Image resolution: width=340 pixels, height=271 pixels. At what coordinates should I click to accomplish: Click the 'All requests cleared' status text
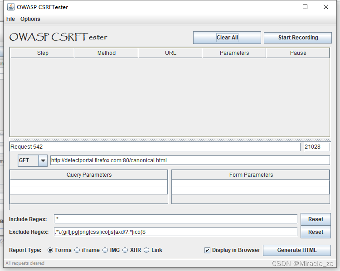[x=25, y=263]
